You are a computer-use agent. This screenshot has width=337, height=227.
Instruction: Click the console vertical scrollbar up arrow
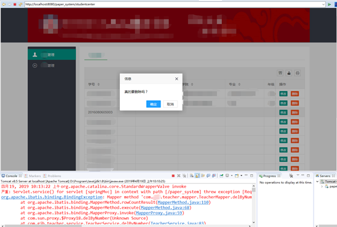click(x=254, y=186)
